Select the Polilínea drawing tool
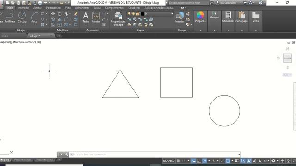The width and height of the screenshot is (296, 166). coord(9,18)
